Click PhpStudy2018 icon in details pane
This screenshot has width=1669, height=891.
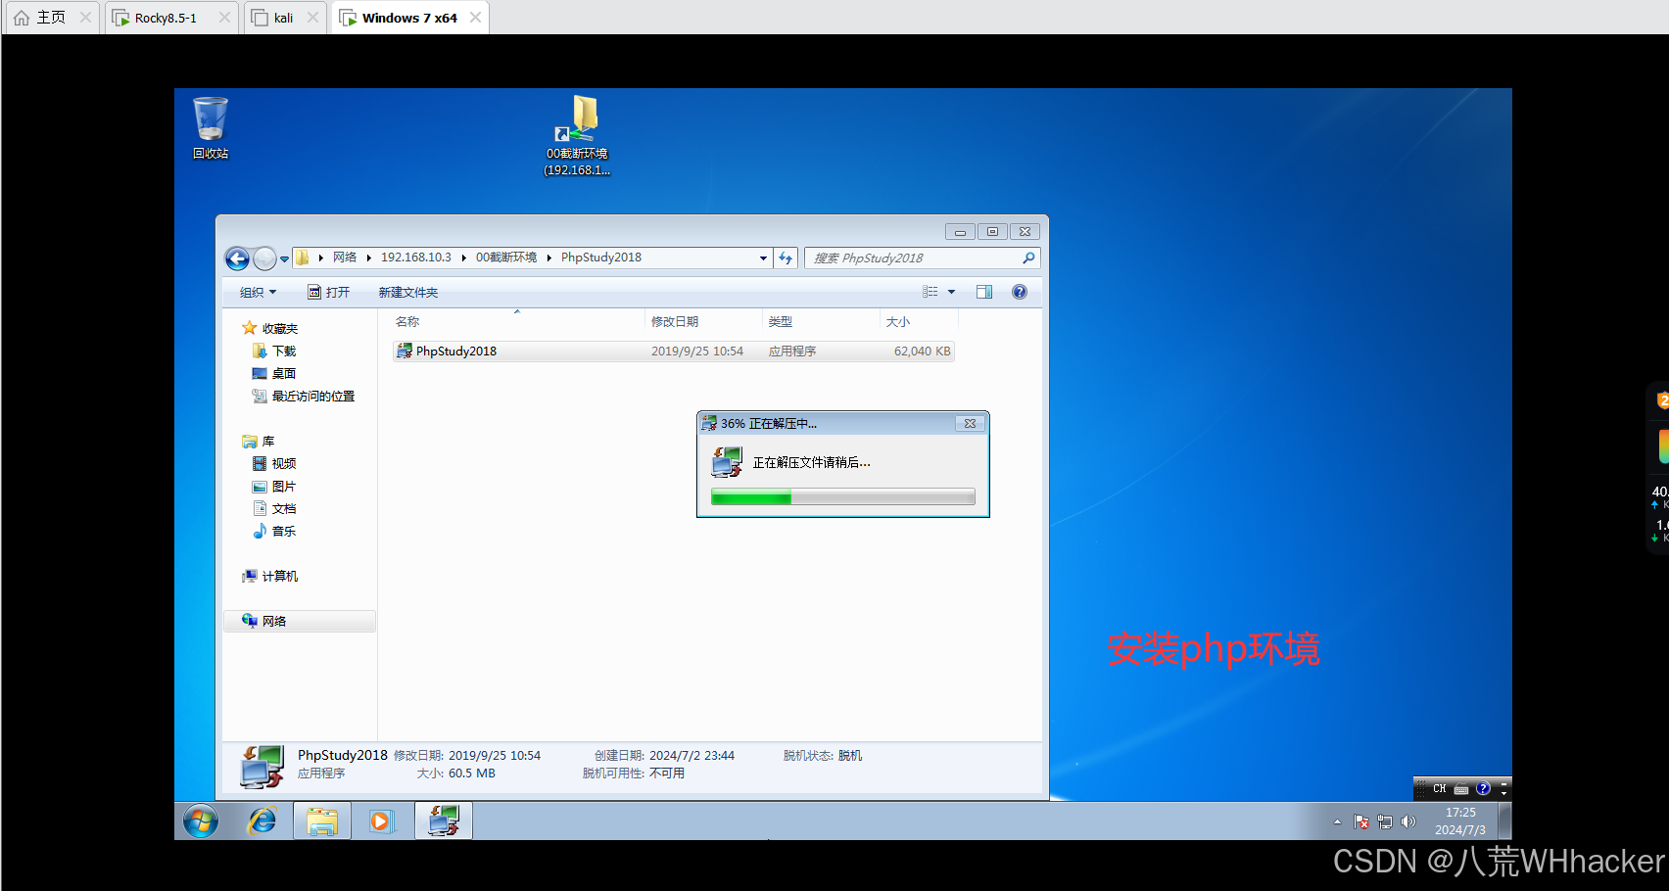(262, 766)
